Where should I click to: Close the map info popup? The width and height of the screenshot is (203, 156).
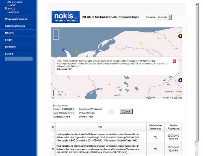(x=175, y=61)
